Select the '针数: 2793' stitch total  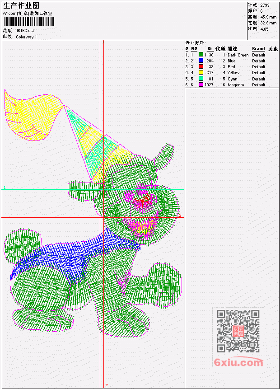(x=259, y=5)
